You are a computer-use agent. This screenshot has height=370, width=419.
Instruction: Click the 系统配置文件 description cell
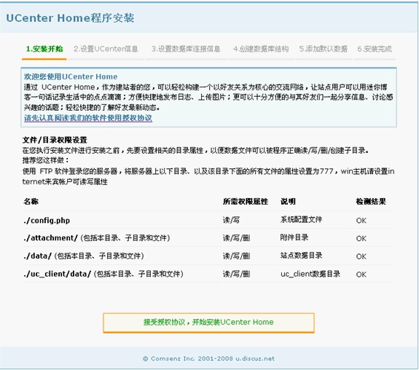301,219
